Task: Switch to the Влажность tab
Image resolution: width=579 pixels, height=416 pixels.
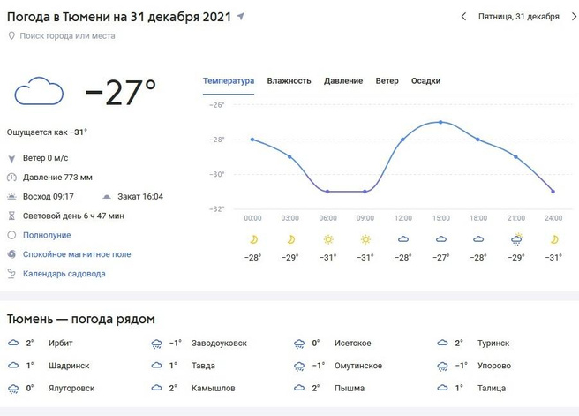Action: tap(289, 81)
